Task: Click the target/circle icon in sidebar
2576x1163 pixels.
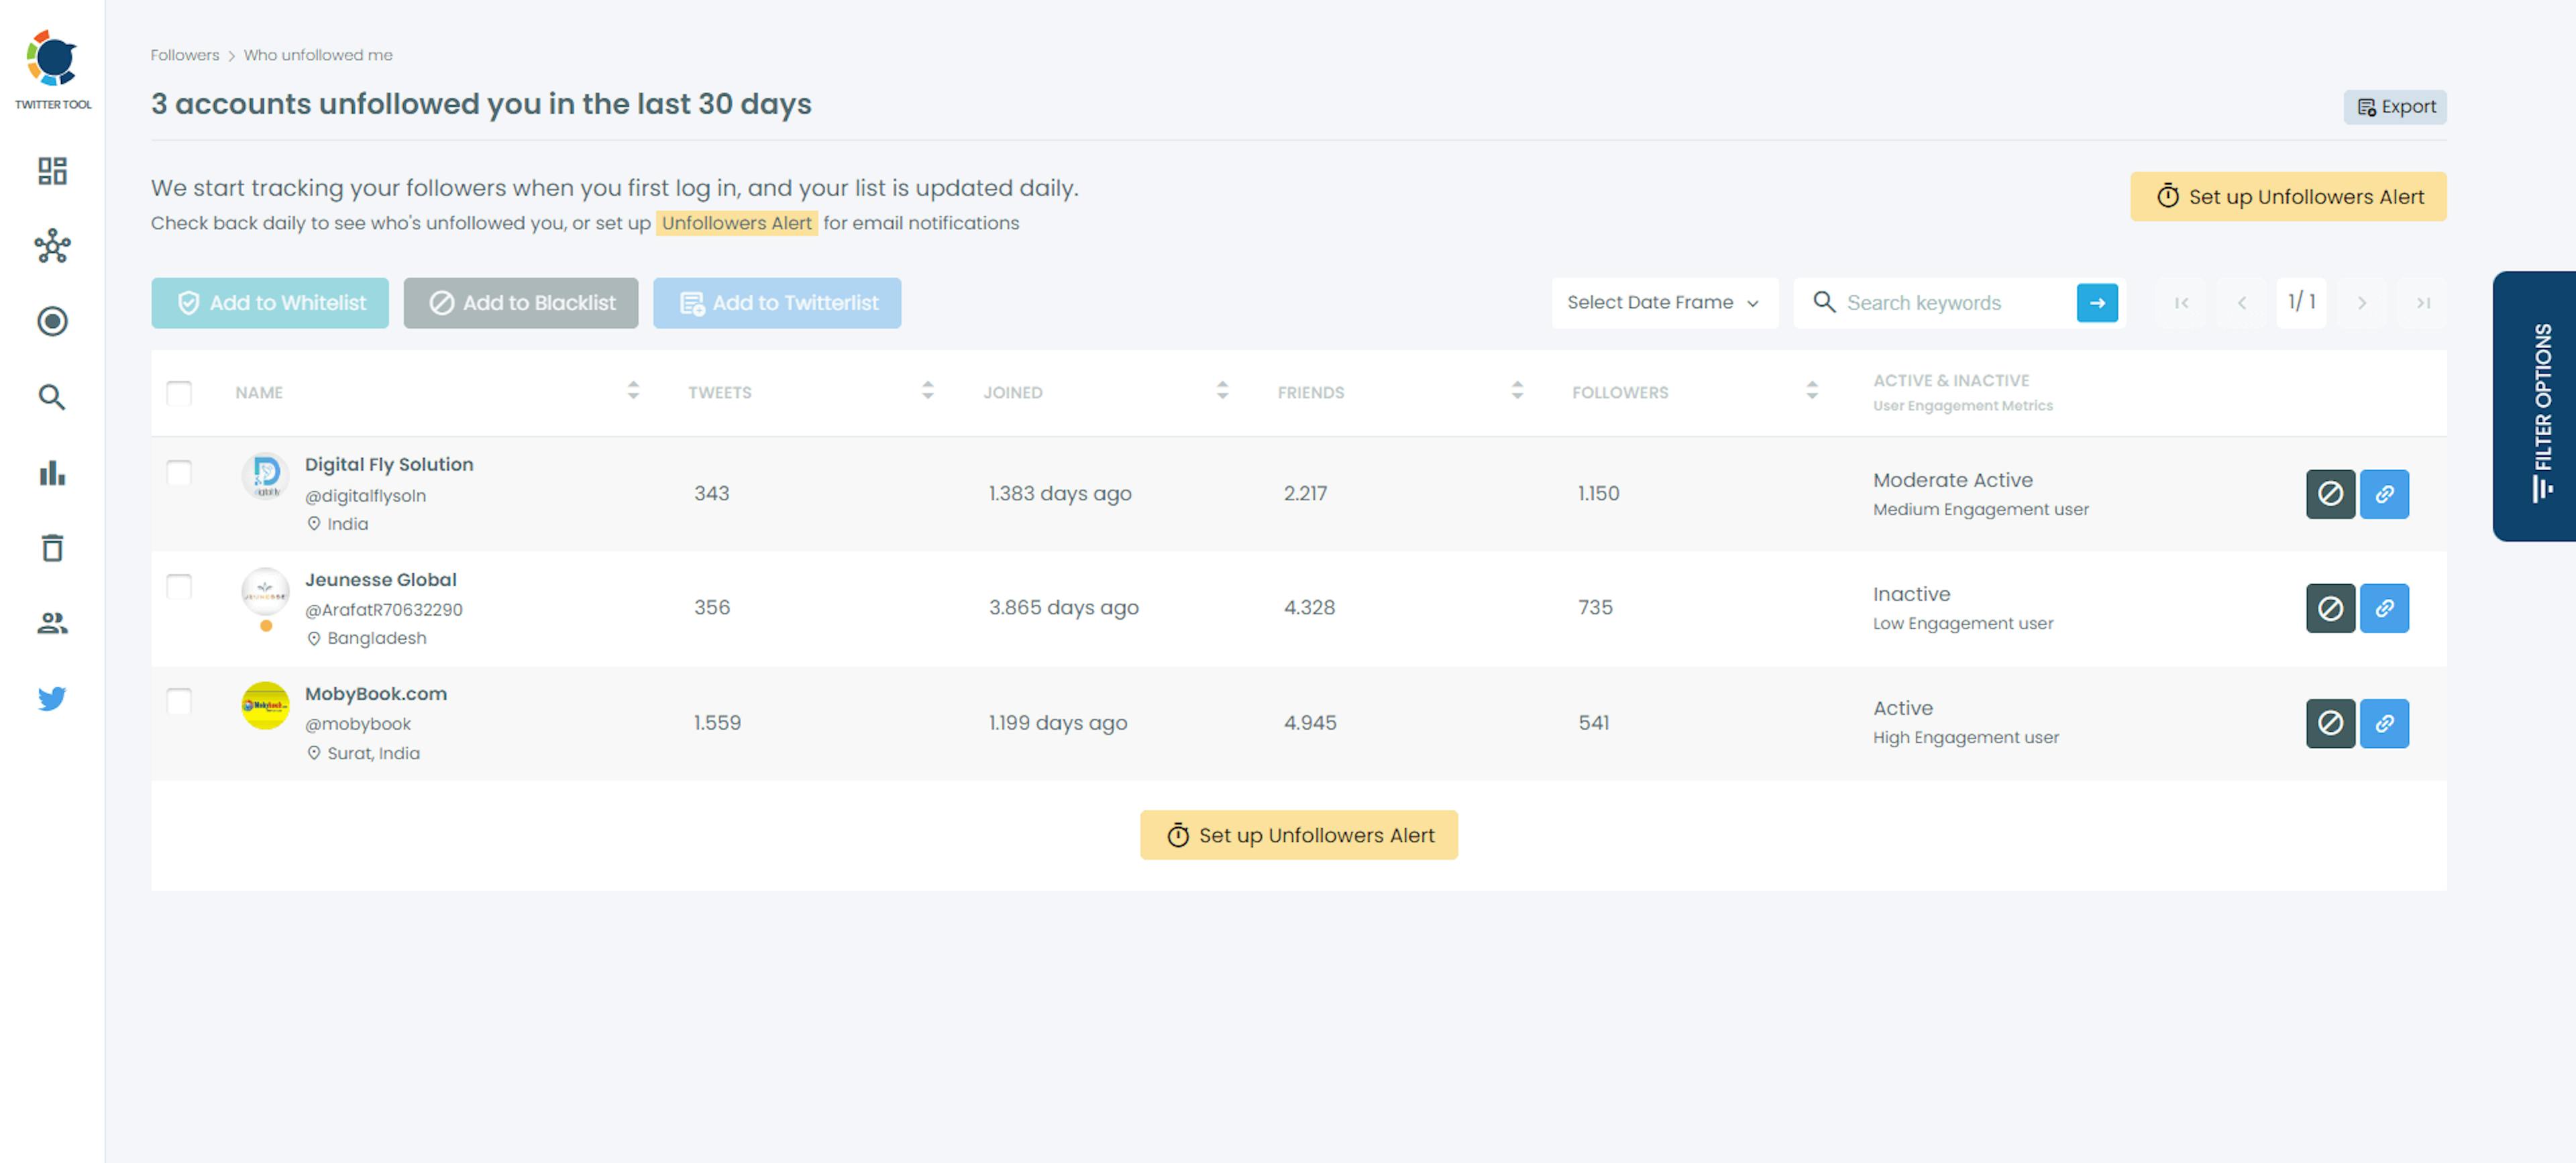Action: 51,321
